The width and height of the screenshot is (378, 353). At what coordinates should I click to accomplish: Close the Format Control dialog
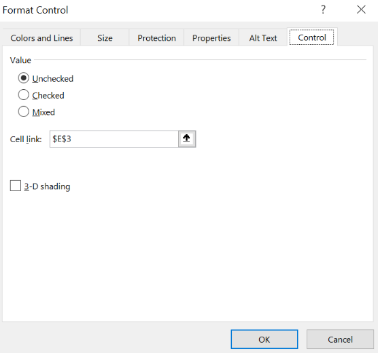pyautogui.click(x=361, y=10)
